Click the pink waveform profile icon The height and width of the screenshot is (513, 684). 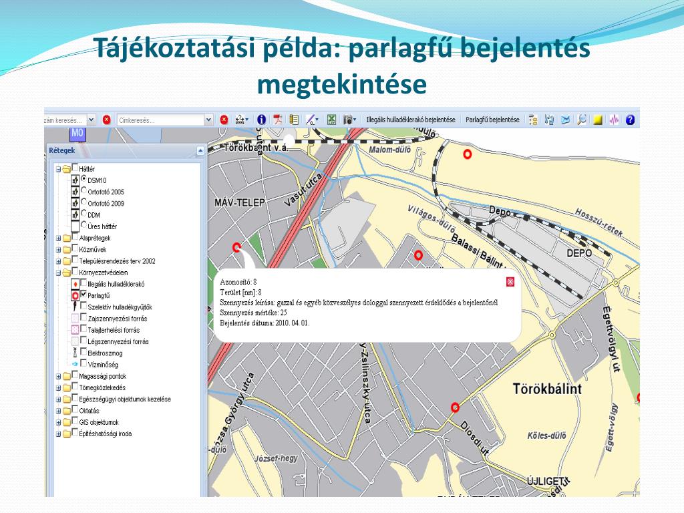614,120
